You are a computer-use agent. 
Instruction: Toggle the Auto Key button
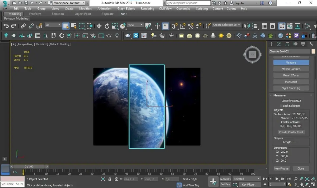225,179
